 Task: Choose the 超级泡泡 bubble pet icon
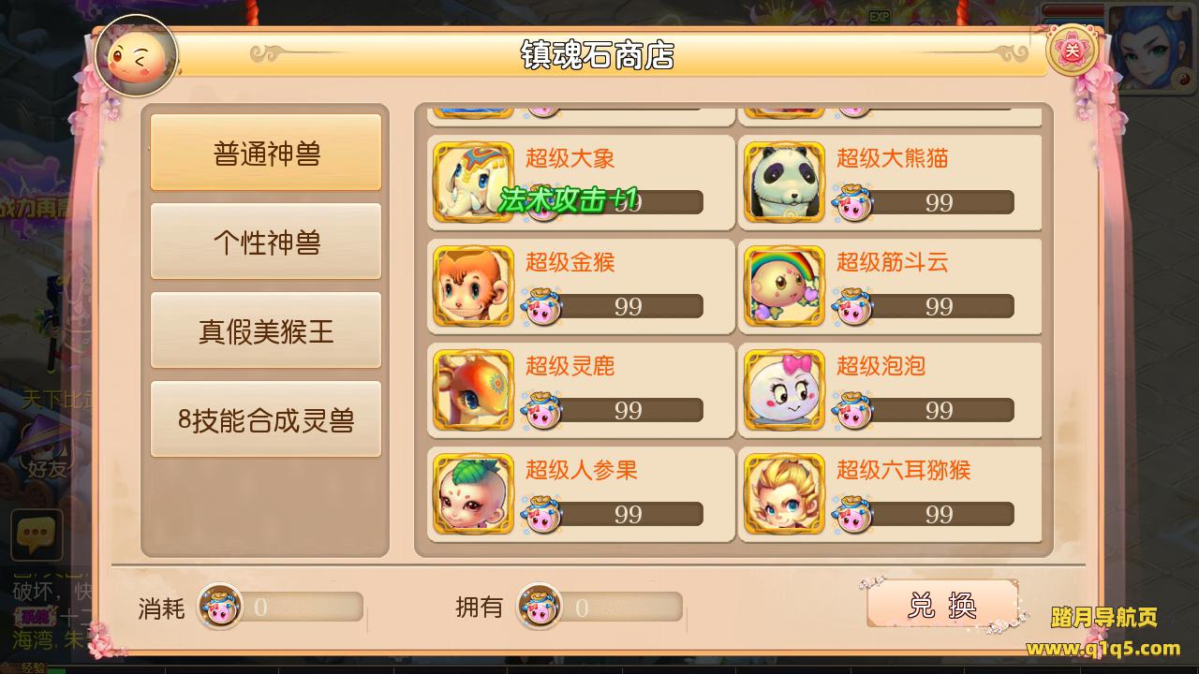click(x=785, y=390)
